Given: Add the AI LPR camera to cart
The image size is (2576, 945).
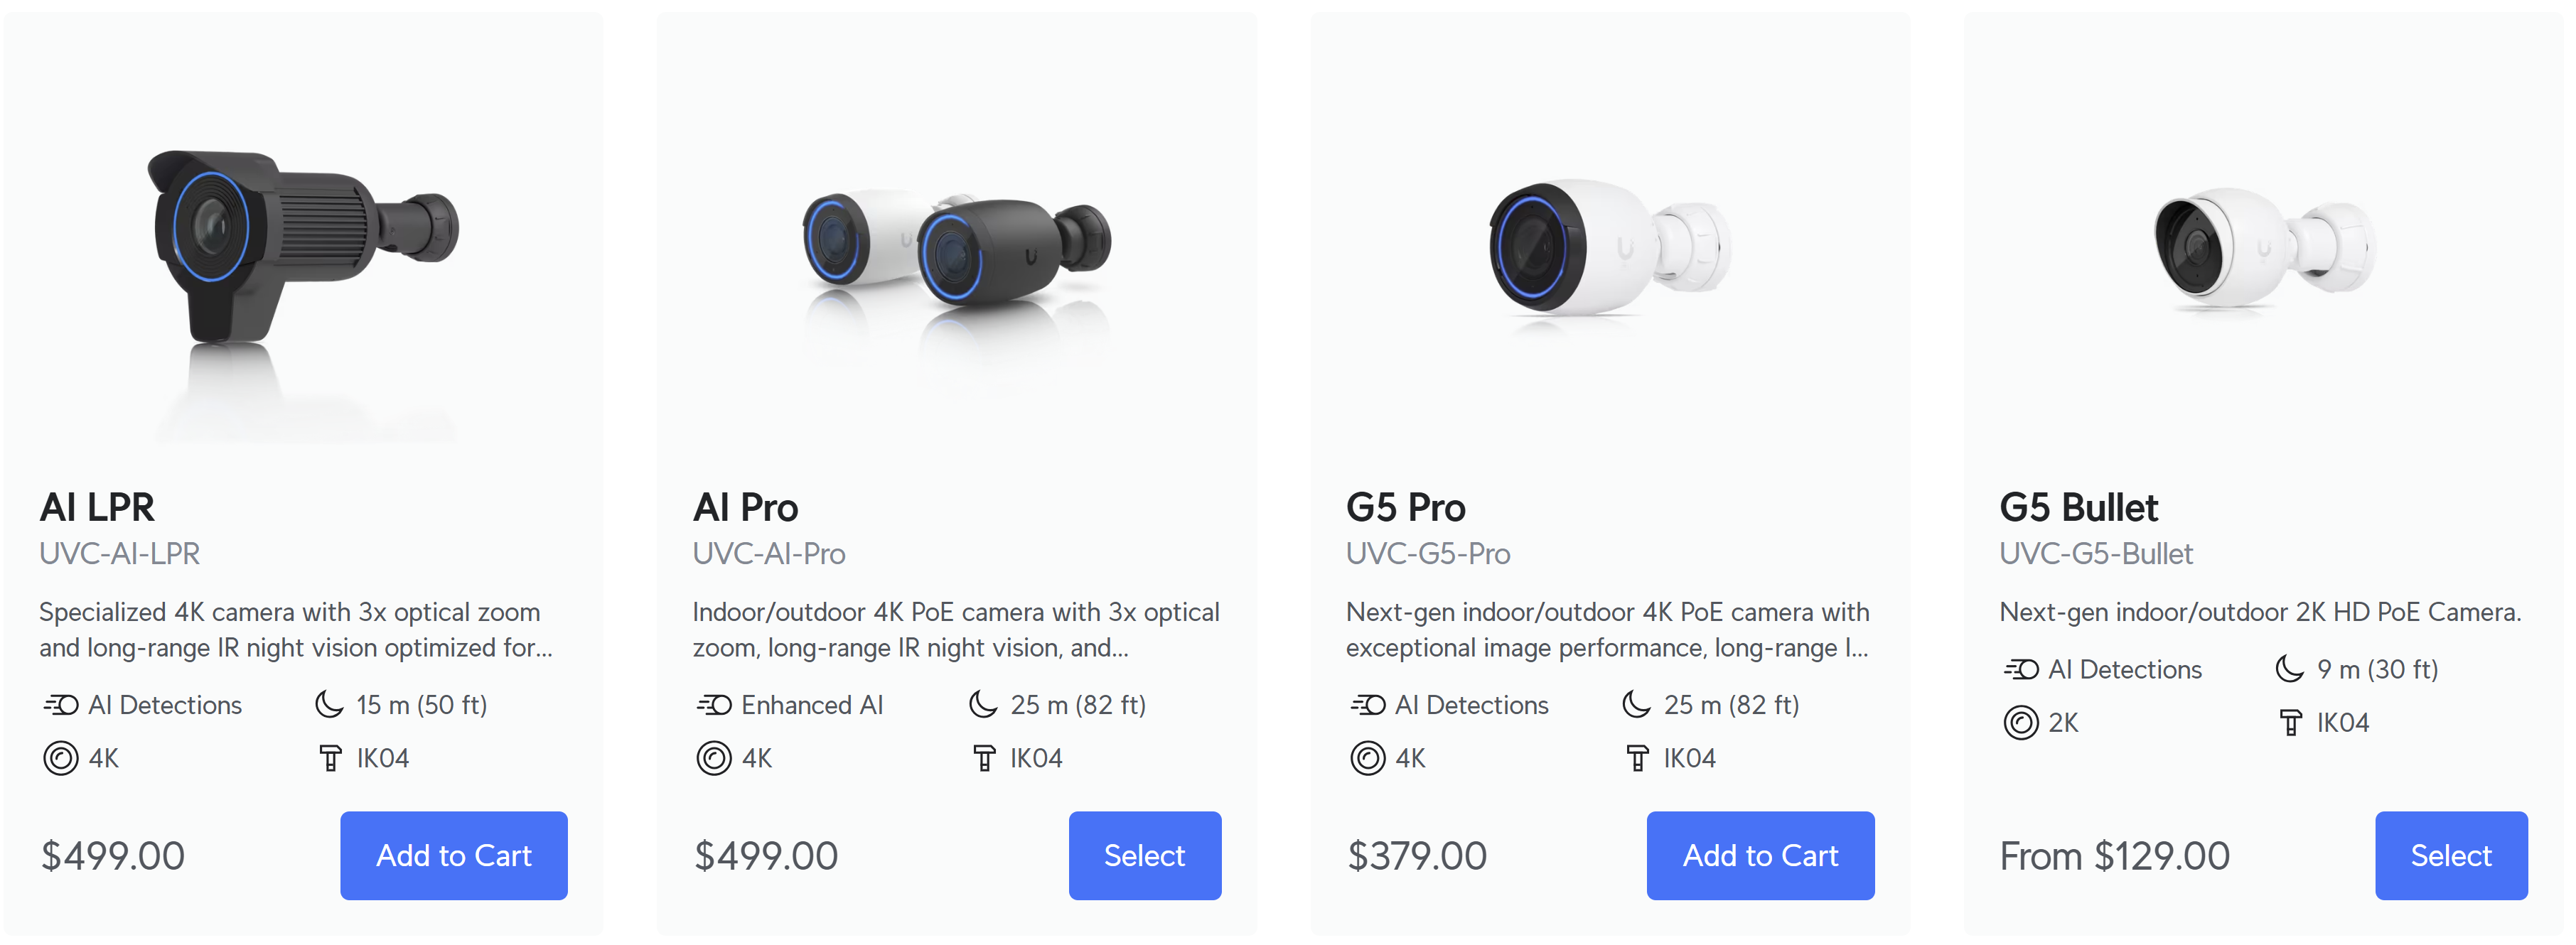Looking at the screenshot, I should (454, 855).
